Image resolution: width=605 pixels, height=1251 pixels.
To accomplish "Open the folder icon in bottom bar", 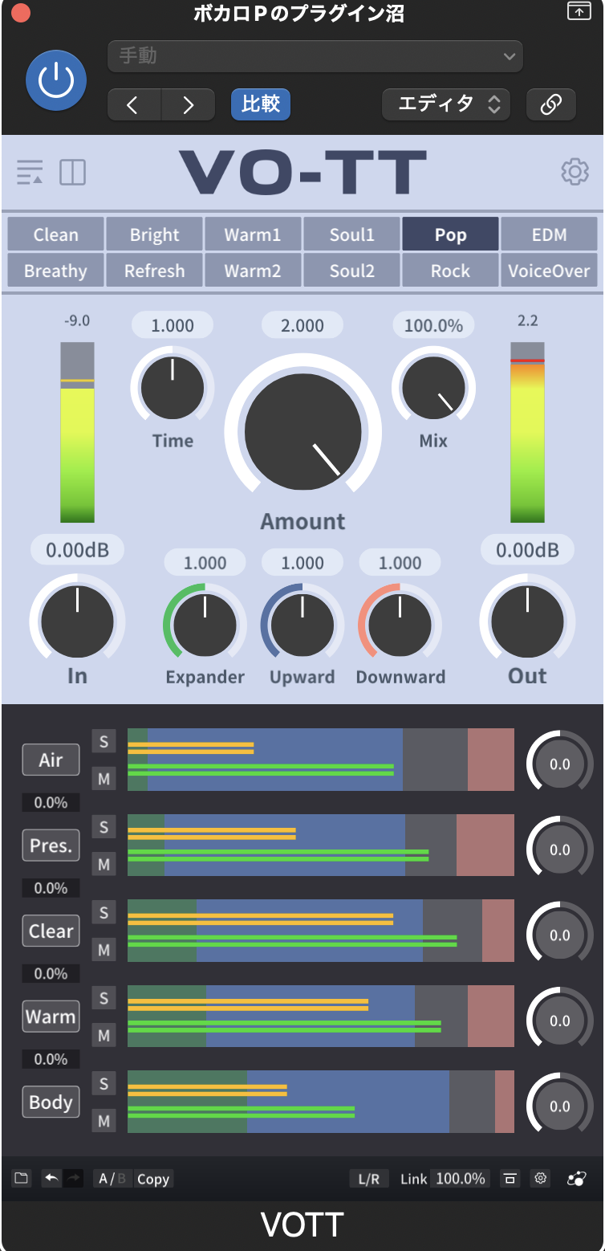I will point(22,1179).
